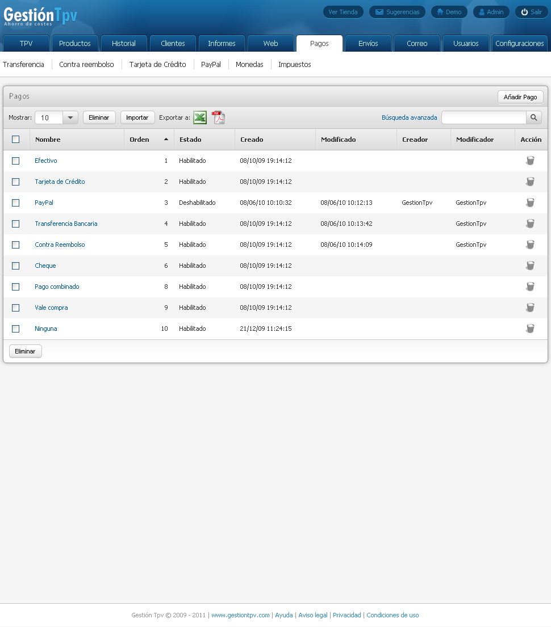Toggle the Orden sort arrow
This screenshot has width=551, height=627.
(x=166, y=139)
